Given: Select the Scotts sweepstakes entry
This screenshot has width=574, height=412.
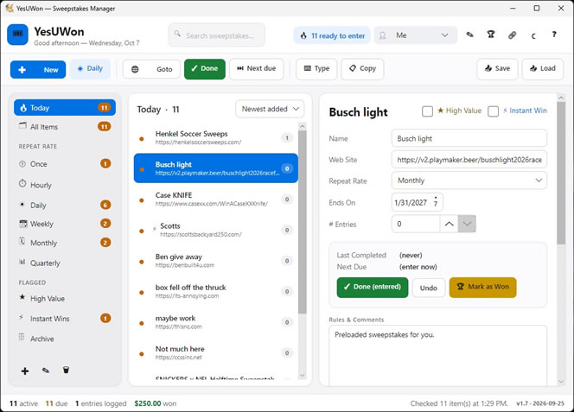Looking at the screenshot, I should 215,230.
